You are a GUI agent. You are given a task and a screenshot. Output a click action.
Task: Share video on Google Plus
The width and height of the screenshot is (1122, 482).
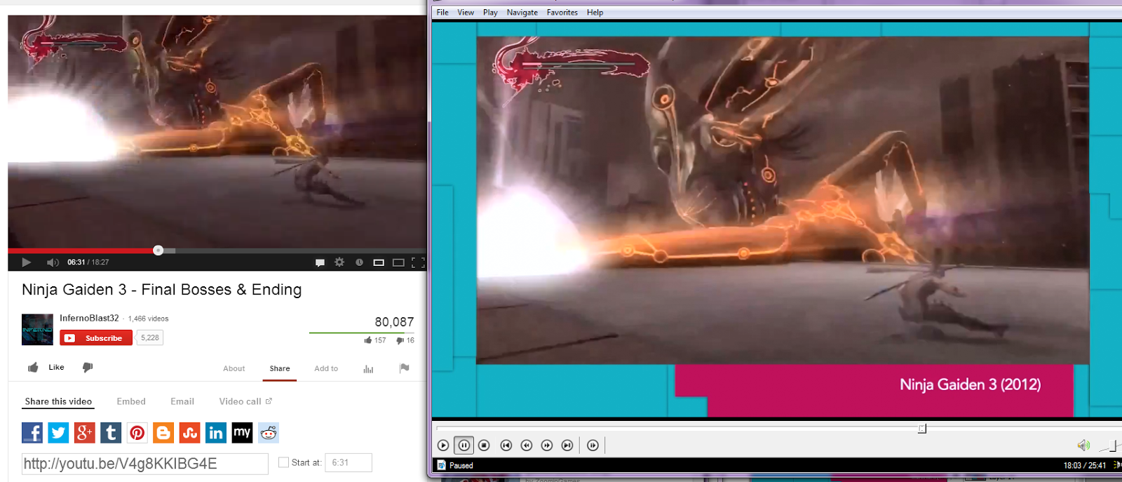pyautogui.click(x=84, y=433)
